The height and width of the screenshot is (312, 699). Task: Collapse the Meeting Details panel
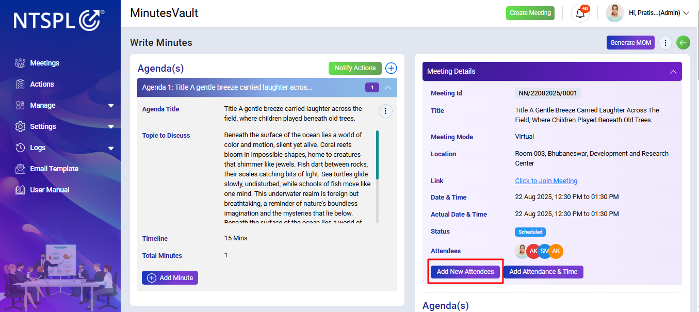pos(673,72)
